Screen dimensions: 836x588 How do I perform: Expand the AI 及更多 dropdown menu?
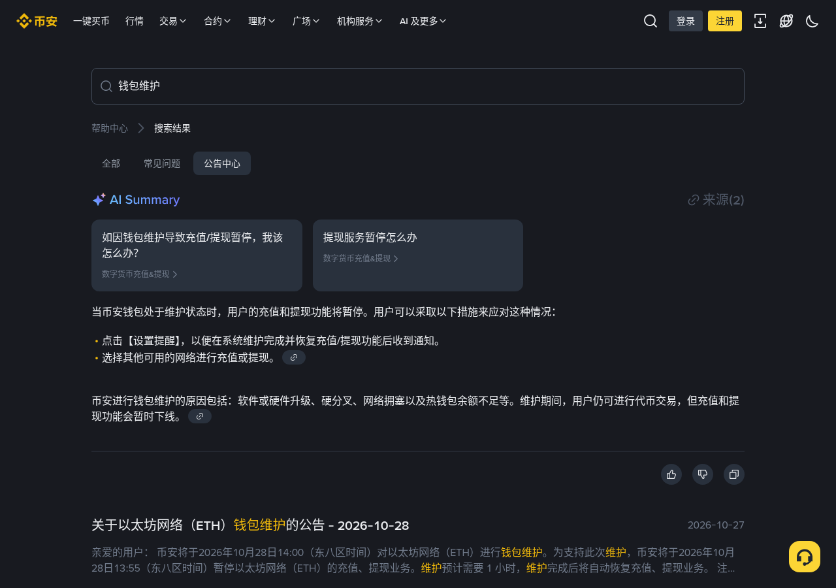pyautogui.click(x=423, y=21)
